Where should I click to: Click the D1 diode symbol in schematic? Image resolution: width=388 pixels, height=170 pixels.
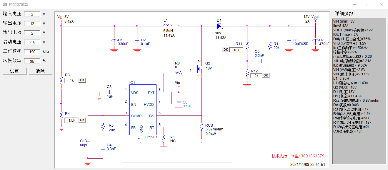(219, 26)
